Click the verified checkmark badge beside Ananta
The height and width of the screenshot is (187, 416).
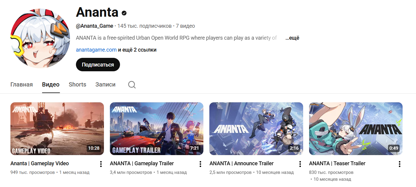pyautogui.click(x=124, y=13)
